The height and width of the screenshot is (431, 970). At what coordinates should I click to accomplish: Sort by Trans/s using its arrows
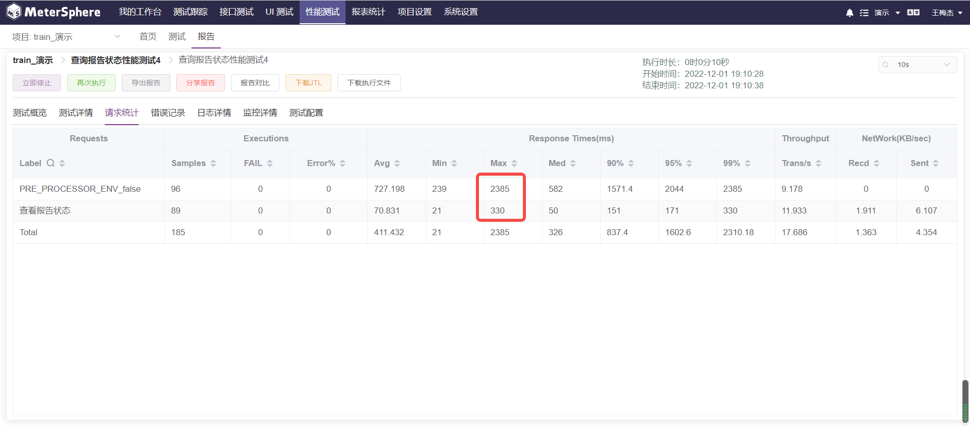pyautogui.click(x=818, y=163)
